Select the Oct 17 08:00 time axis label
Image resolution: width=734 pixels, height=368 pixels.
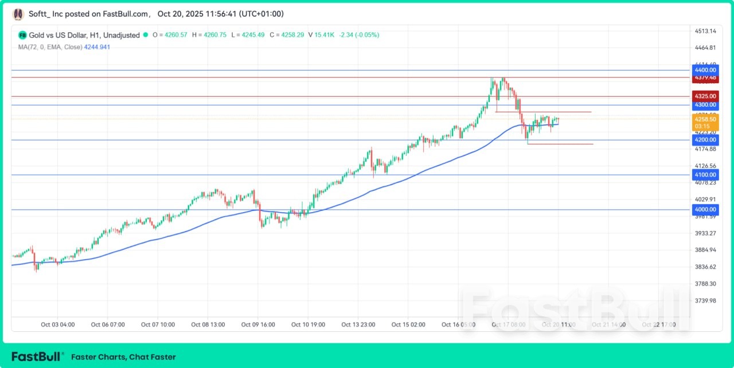tap(509, 324)
